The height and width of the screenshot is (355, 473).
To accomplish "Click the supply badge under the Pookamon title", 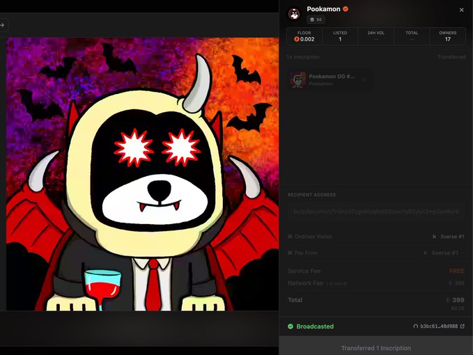I will pos(316,19).
